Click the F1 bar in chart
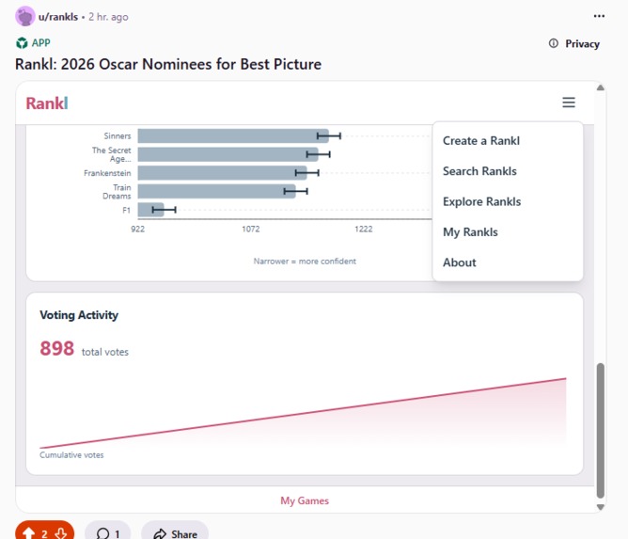Image resolution: width=628 pixels, height=539 pixels. tap(150, 210)
